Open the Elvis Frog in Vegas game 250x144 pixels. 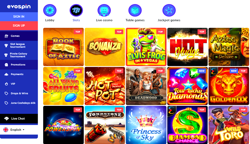point(146,47)
